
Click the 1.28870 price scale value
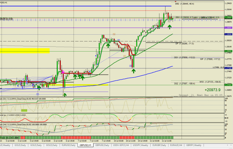point(228,22)
